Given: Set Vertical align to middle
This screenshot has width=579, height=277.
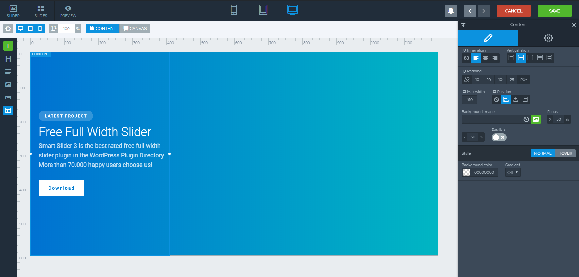Looking at the screenshot, I should tap(521, 58).
